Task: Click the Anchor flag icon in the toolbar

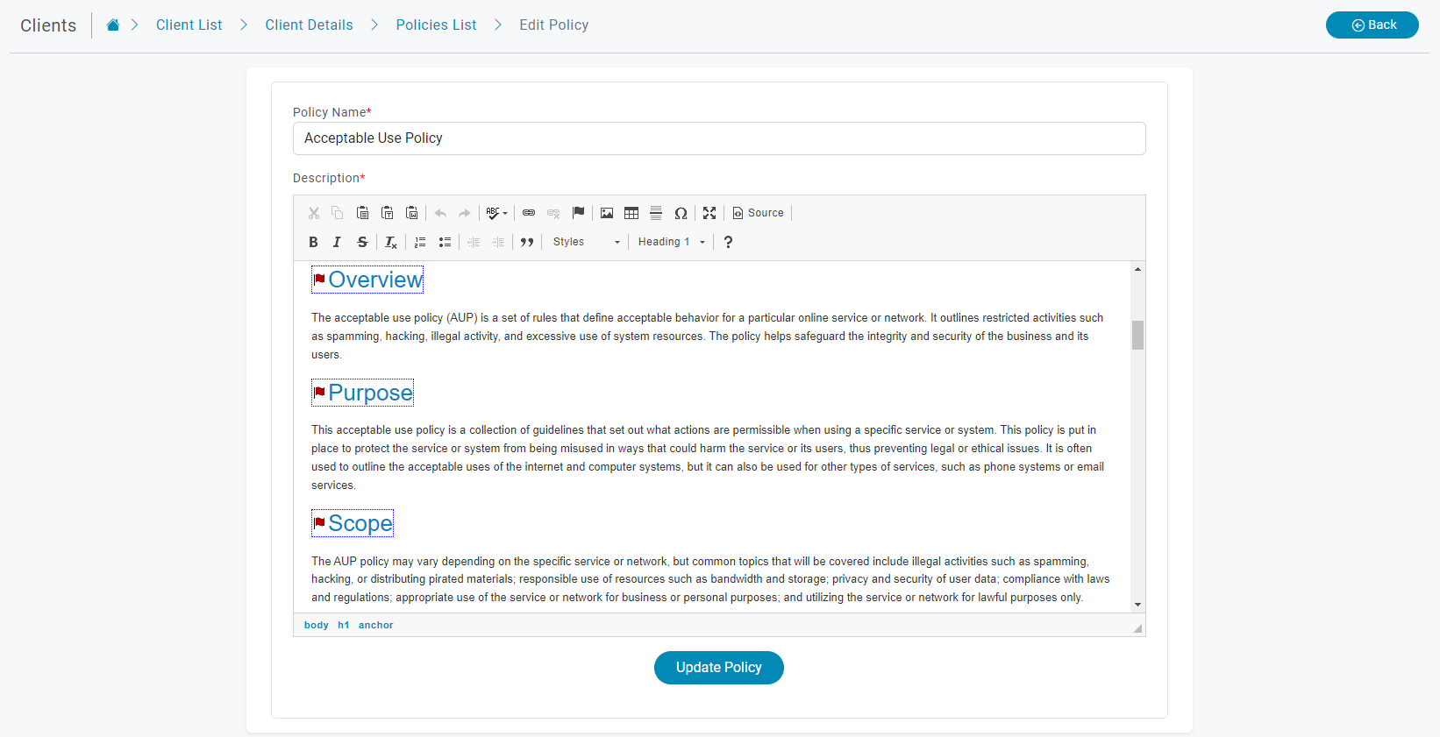Action: (x=578, y=213)
